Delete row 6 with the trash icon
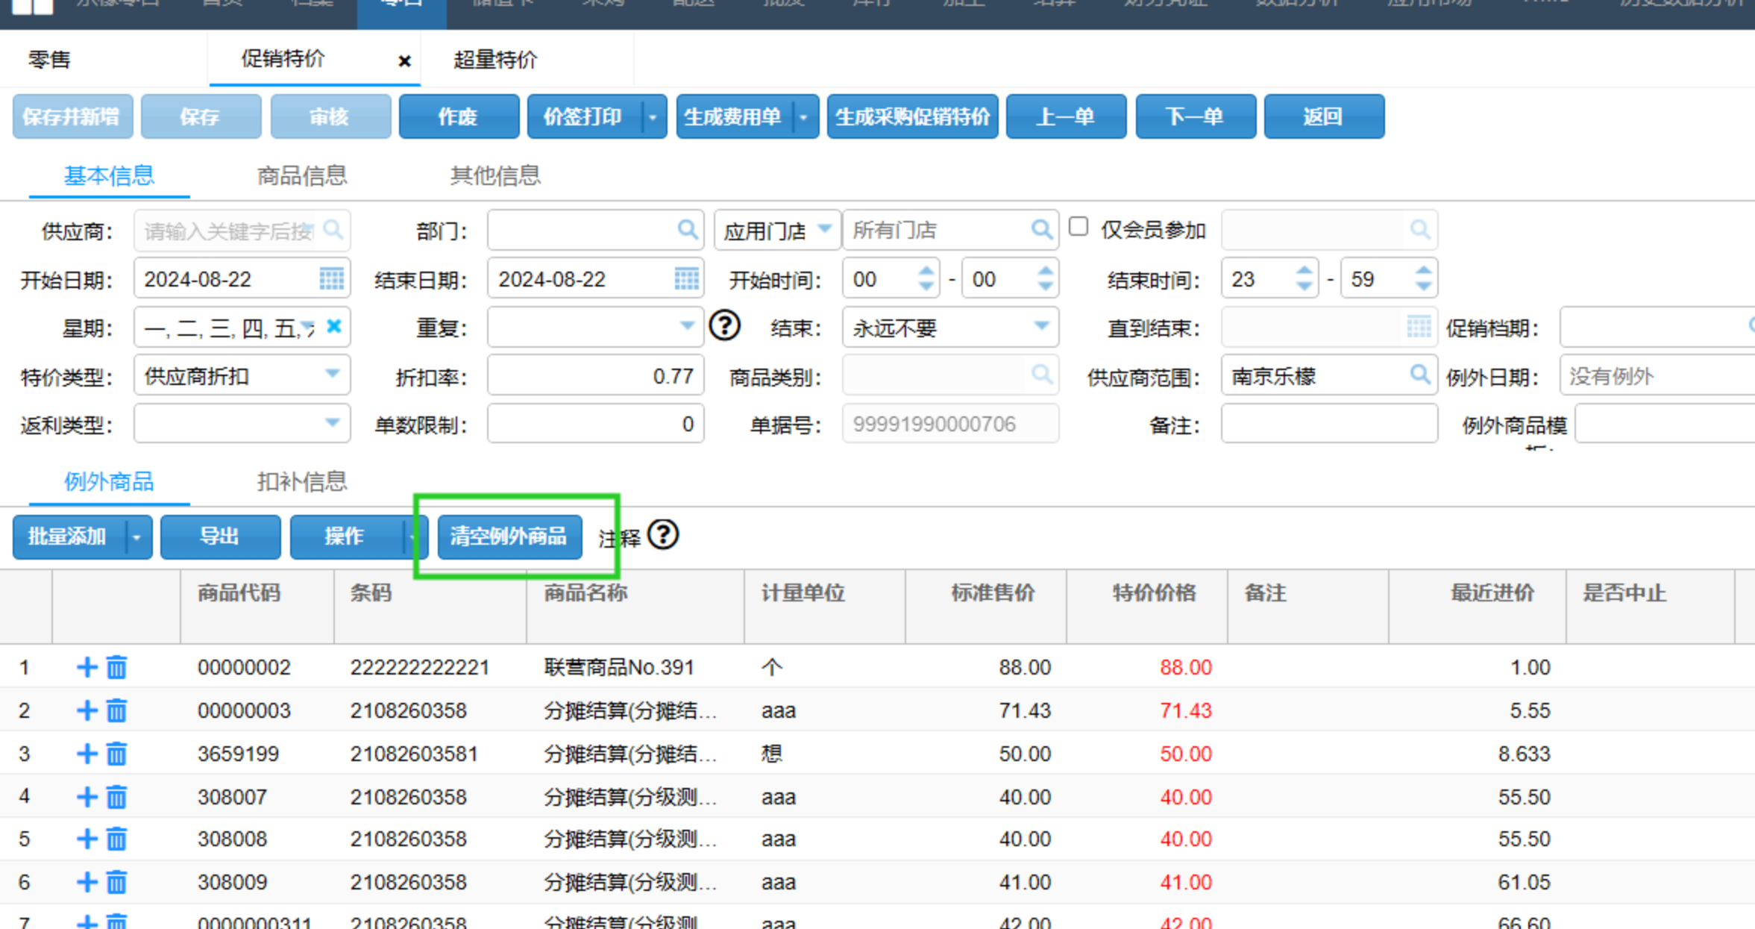Viewport: 1755px width, 929px height. pyautogui.click(x=116, y=882)
